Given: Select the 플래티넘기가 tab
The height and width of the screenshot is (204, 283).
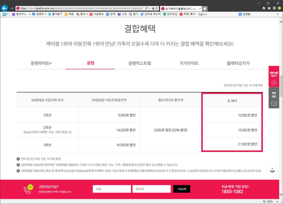Looking at the screenshot, I should [238, 63].
